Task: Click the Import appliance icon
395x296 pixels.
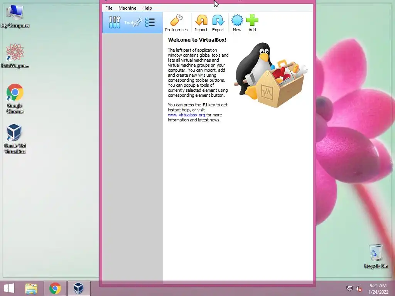Action: point(201,23)
